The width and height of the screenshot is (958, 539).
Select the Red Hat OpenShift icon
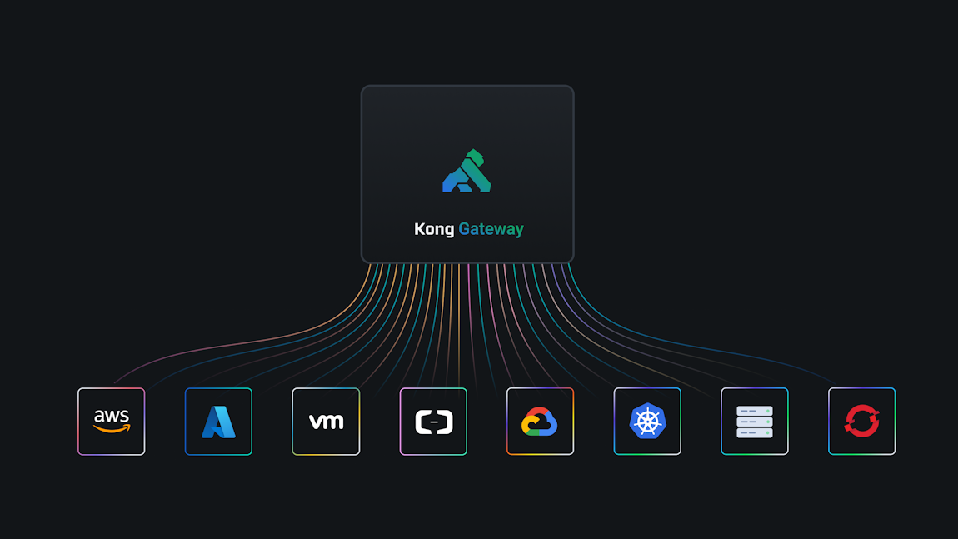point(861,421)
